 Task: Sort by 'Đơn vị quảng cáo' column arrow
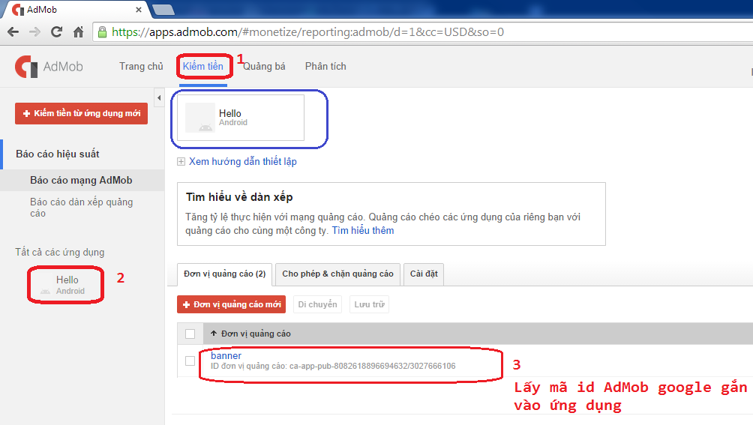point(214,334)
